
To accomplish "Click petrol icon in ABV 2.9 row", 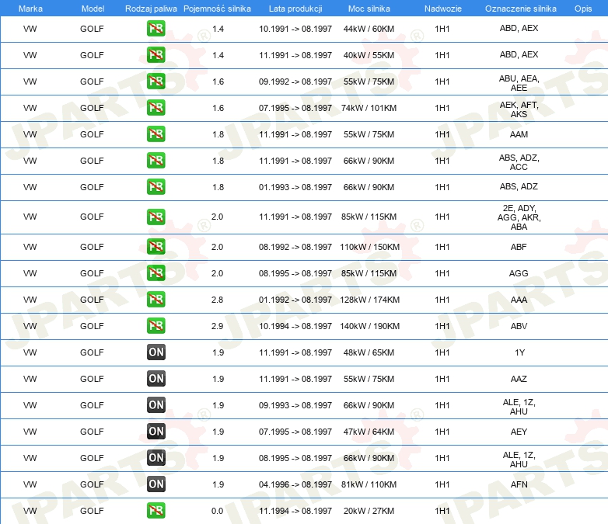I will pyautogui.click(x=155, y=325).
